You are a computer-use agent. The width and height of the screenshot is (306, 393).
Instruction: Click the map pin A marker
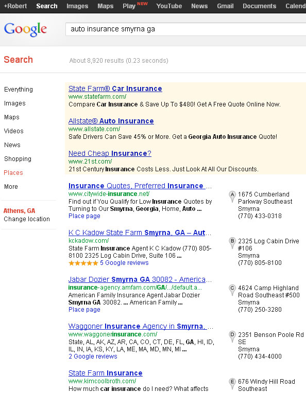[232, 196]
